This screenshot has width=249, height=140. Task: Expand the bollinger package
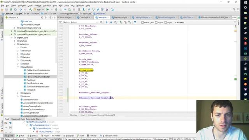pos(18,51)
